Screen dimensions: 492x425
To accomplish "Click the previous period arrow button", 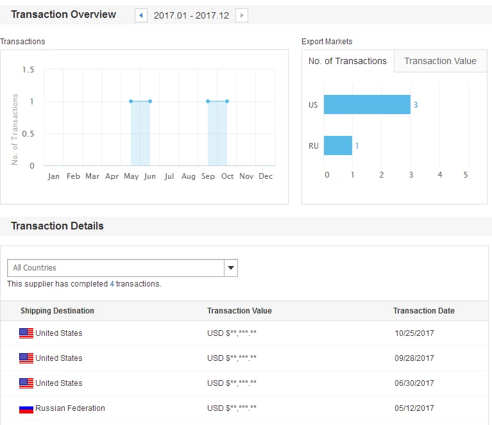I will [141, 15].
